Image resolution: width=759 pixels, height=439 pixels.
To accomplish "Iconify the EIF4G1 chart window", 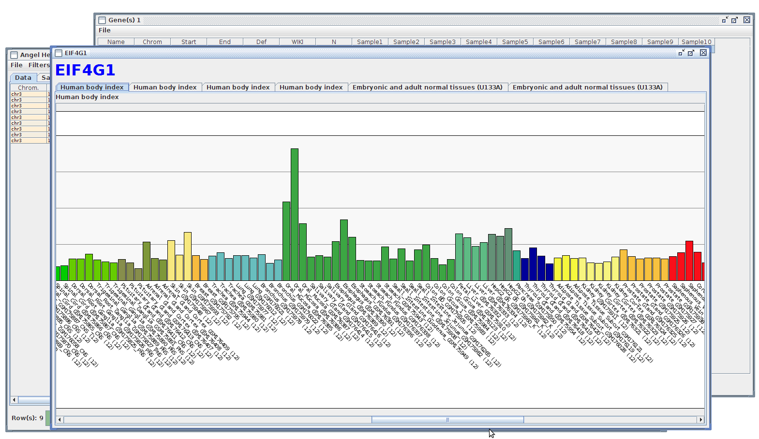I will click(681, 53).
